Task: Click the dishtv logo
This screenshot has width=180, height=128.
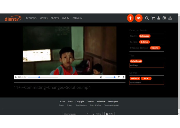Action: [13, 18]
